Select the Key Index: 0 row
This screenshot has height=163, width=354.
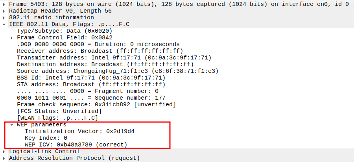(46, 138)
